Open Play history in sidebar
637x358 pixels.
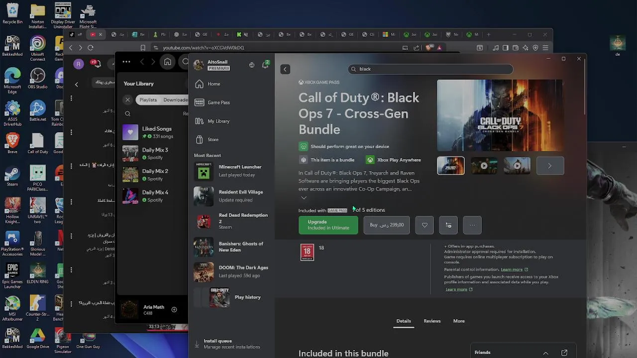coord(231,297)
